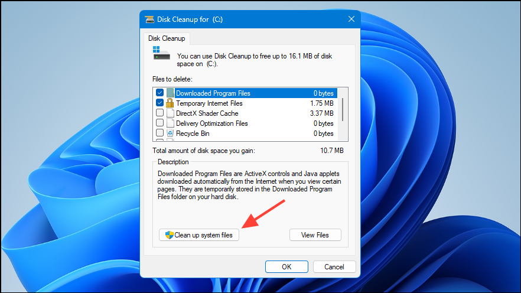Click the 3.37 MB size value
Viewport: 521px width, 293px height.
tap(321, 113)
